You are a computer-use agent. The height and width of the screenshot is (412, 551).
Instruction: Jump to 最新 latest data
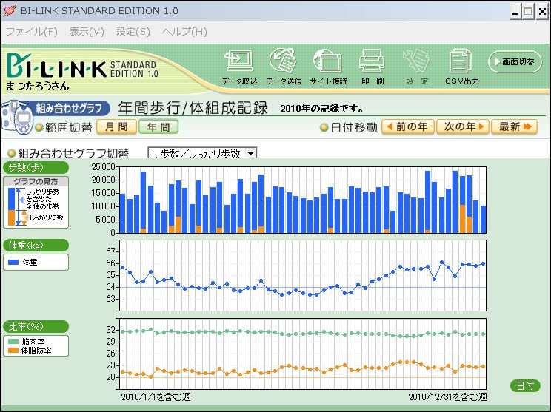[515, 126]
